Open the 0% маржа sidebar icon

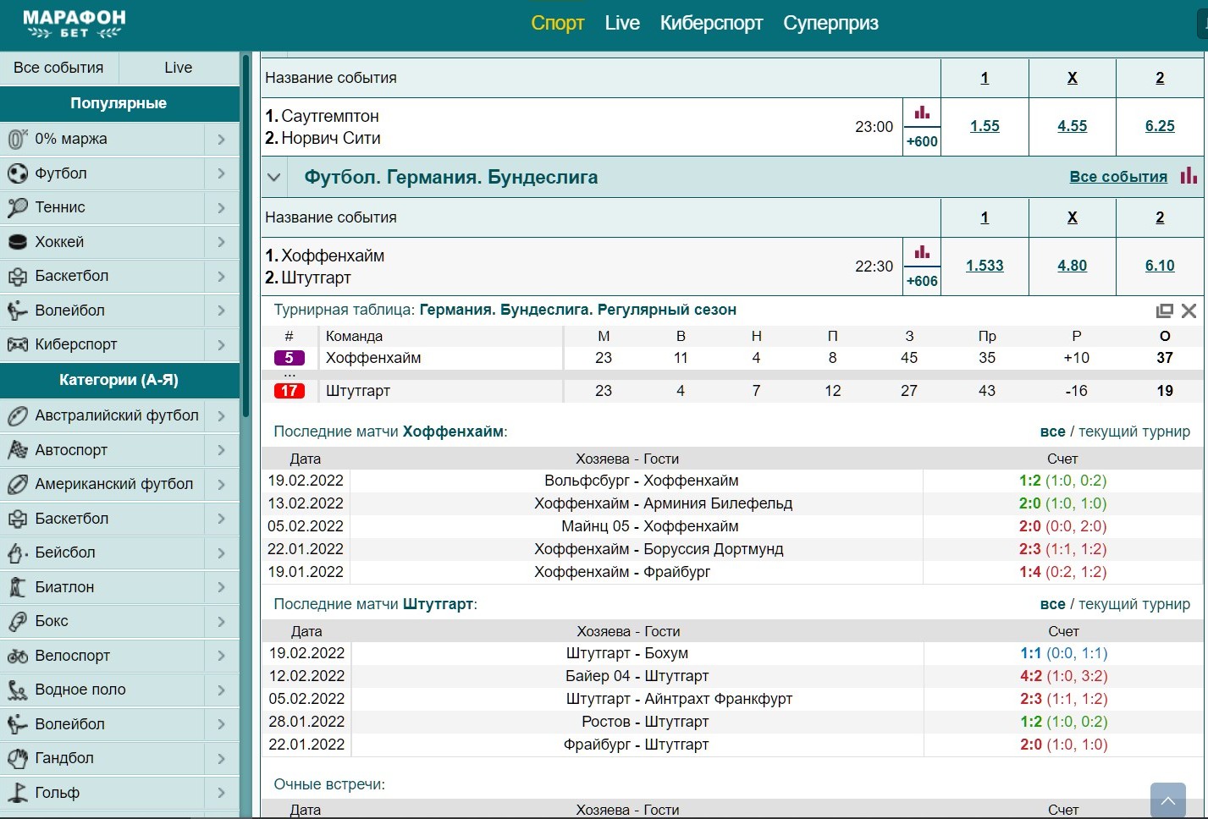pos(17,139)
